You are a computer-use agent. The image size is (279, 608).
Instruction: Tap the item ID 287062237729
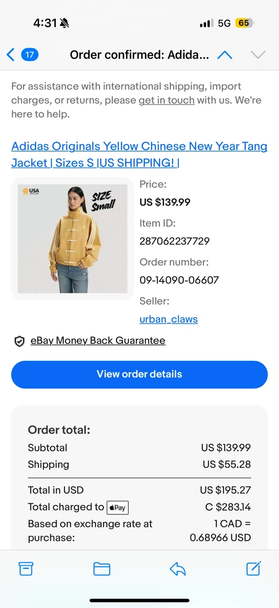point(174,241)
